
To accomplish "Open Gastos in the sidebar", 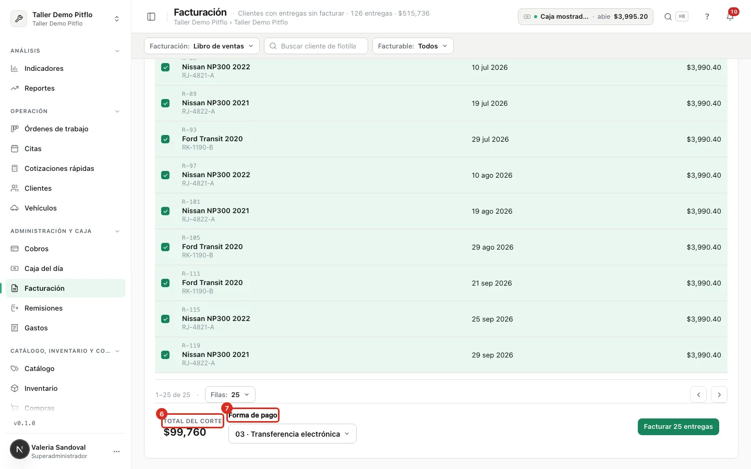I will [66, 328].
